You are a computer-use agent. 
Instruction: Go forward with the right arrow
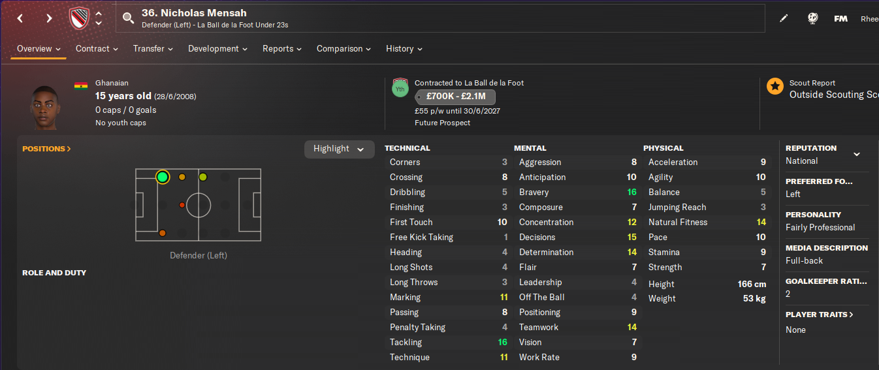[49, 18]
